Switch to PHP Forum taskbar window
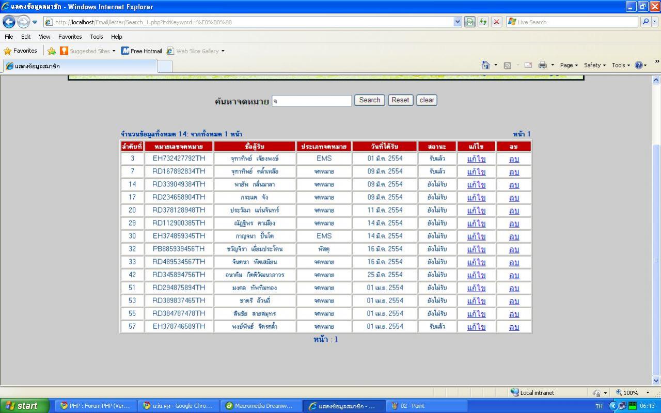This screenshot has height=413, width=661. (x=96, y=406)
